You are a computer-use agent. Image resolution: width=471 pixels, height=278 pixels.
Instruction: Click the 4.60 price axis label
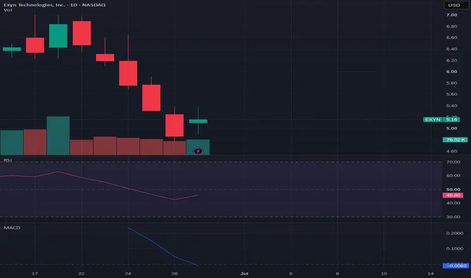point(451,151)
